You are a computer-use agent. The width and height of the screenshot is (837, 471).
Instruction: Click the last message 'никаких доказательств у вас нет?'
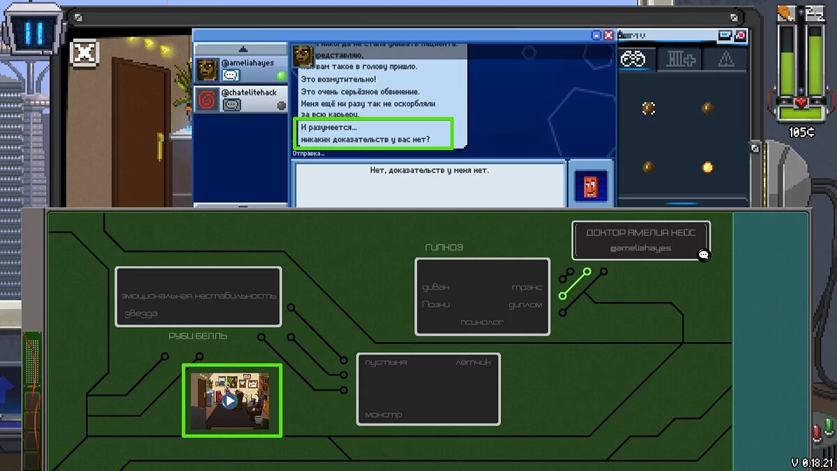(x=365, y=140)
